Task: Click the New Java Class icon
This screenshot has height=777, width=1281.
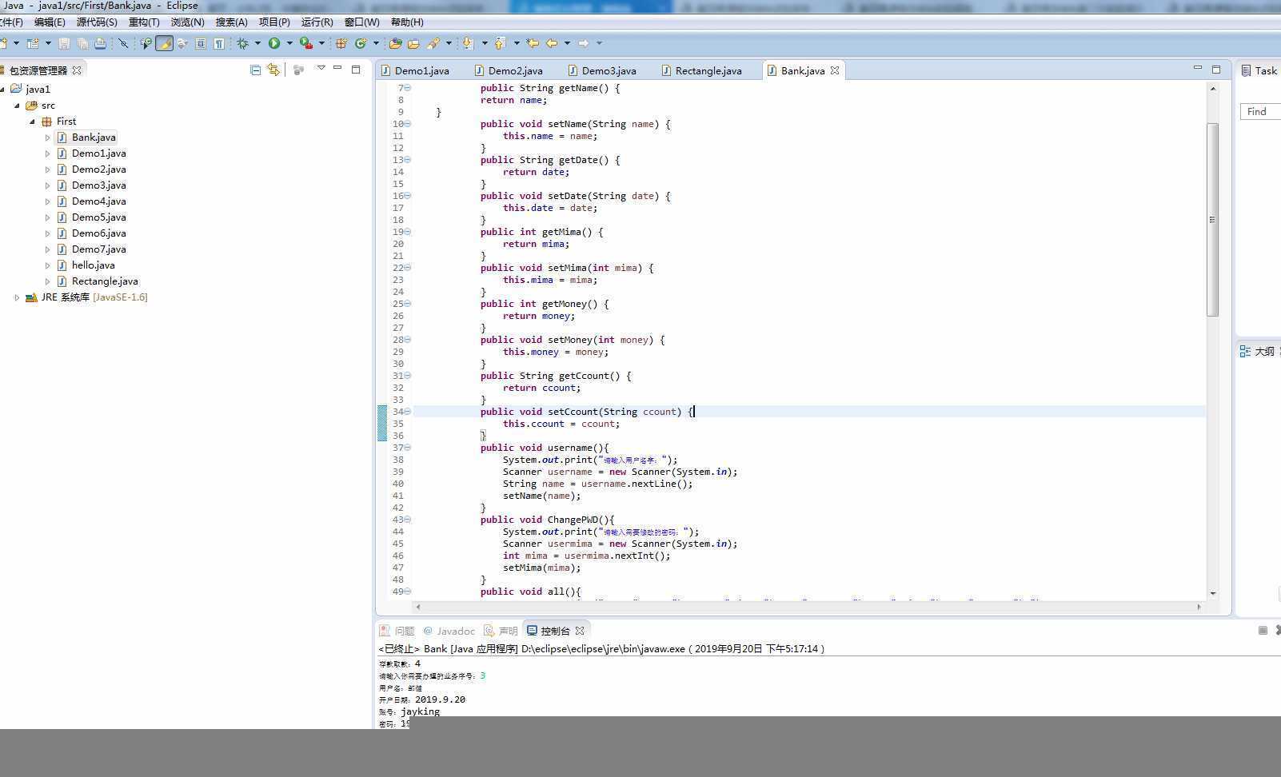Action: [x=361, y=43]
